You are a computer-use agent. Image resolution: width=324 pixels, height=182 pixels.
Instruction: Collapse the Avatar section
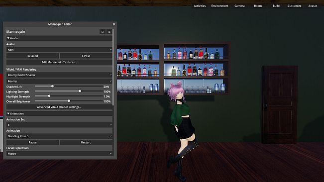(59, 38)
